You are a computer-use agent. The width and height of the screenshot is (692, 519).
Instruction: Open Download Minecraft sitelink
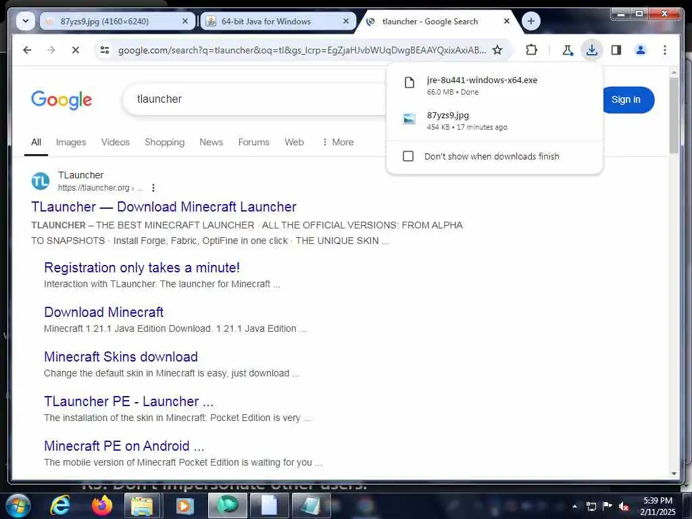click(103, 312)
